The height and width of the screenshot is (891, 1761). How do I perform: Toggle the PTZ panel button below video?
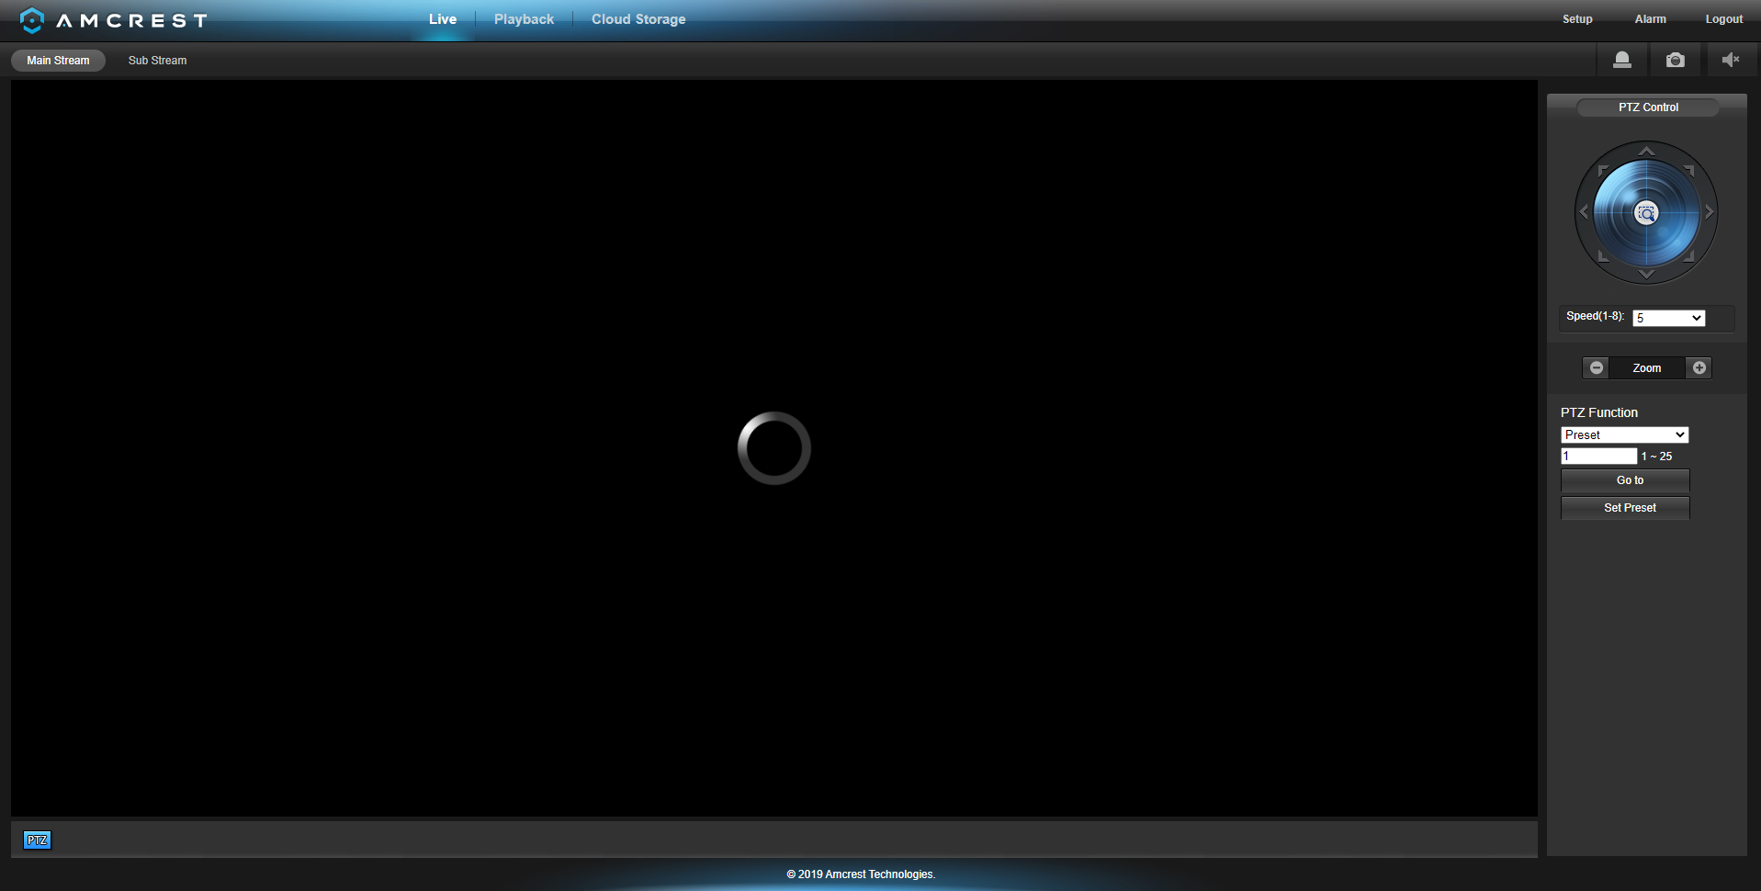(37, 840)
